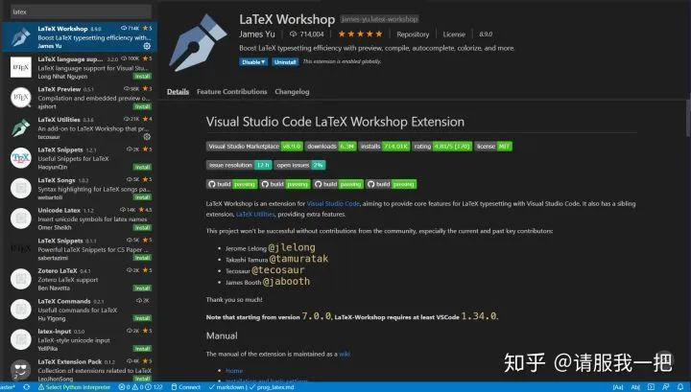Click the open issues badge
691x392 pixels.
pos(299,165)
